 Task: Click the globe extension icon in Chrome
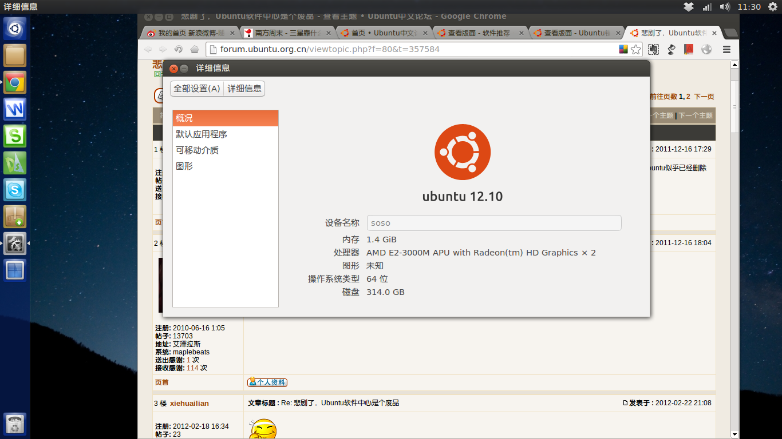[x=706, y=49]
